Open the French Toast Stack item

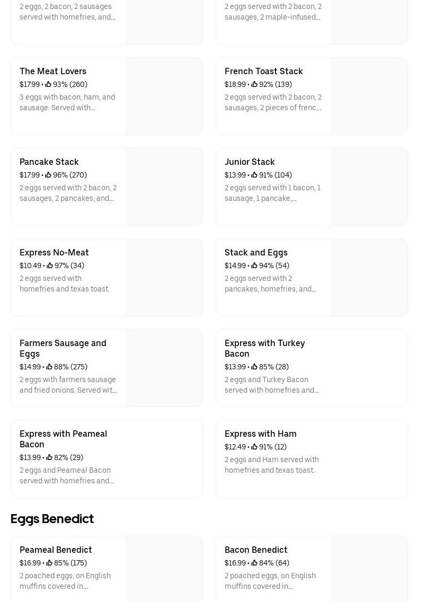point(263,72)
